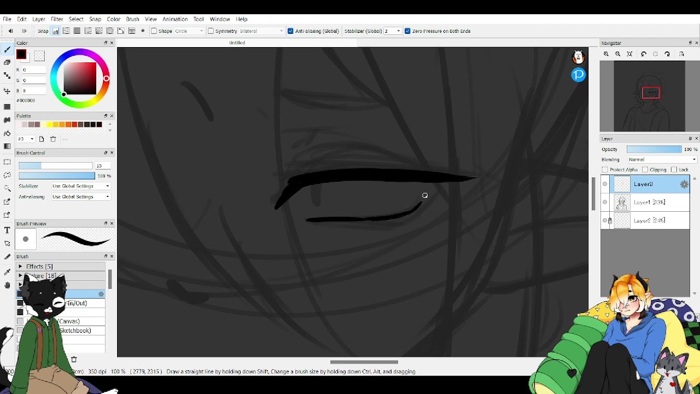Toggle visibility of Layer1 [33%]
700x394 pixels.
click(605, 202)
